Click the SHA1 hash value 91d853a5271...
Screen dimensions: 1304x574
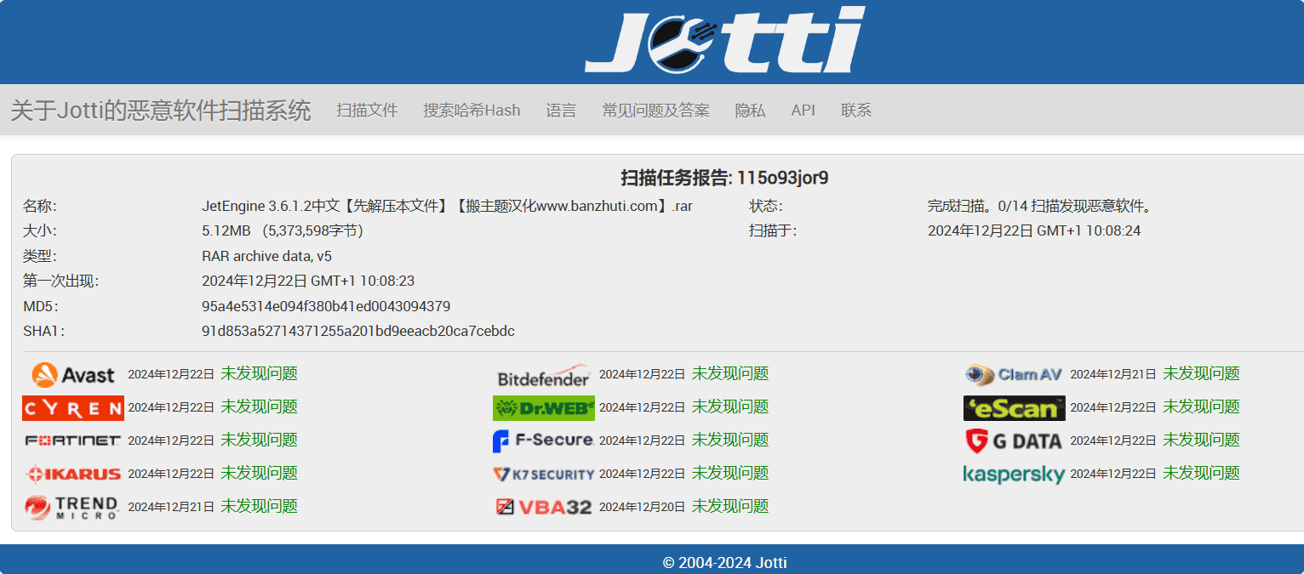pyautogui.click(x=358, y=332)
